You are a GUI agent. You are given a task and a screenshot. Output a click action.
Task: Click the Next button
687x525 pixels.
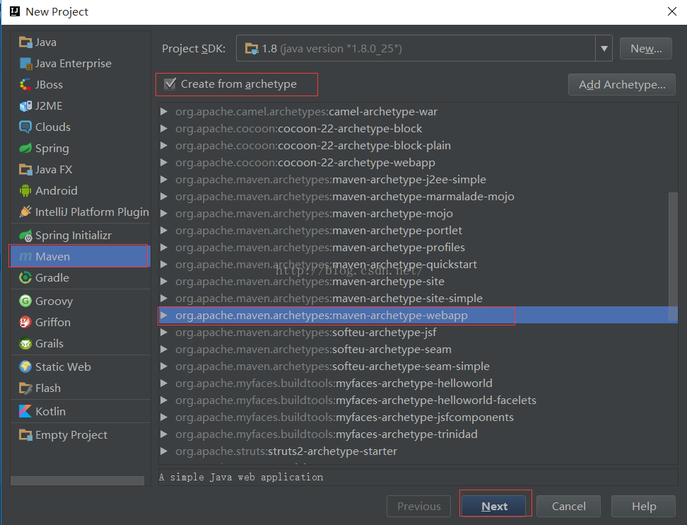(x=494, y=506)
